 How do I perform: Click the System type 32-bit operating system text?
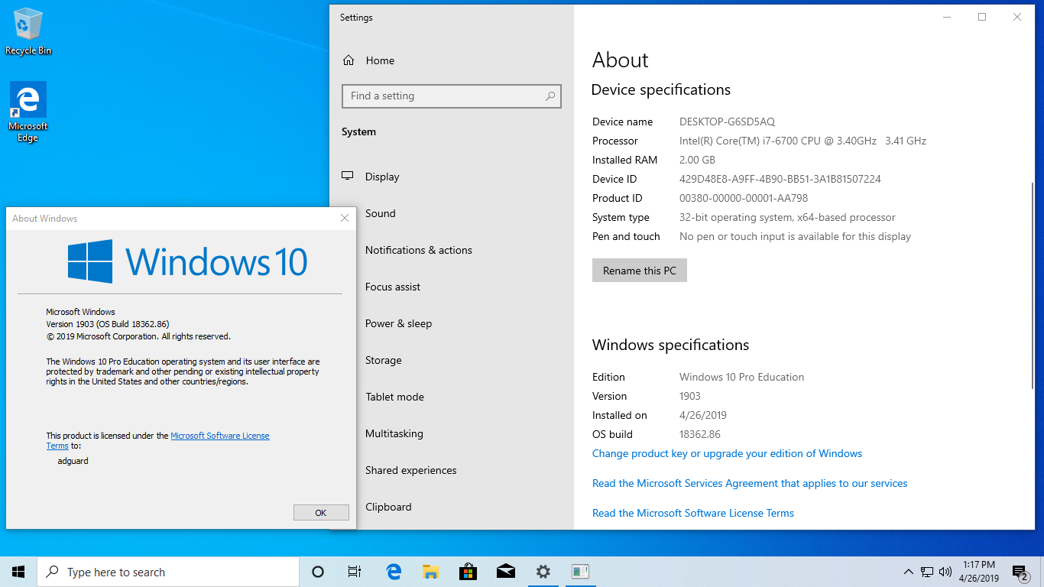click(787, 217)
